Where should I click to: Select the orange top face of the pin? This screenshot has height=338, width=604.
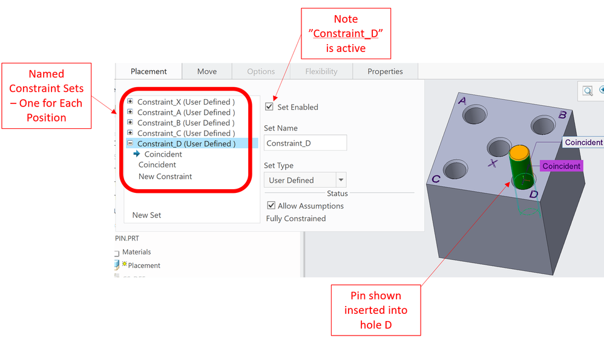click(x=519, y=152)
